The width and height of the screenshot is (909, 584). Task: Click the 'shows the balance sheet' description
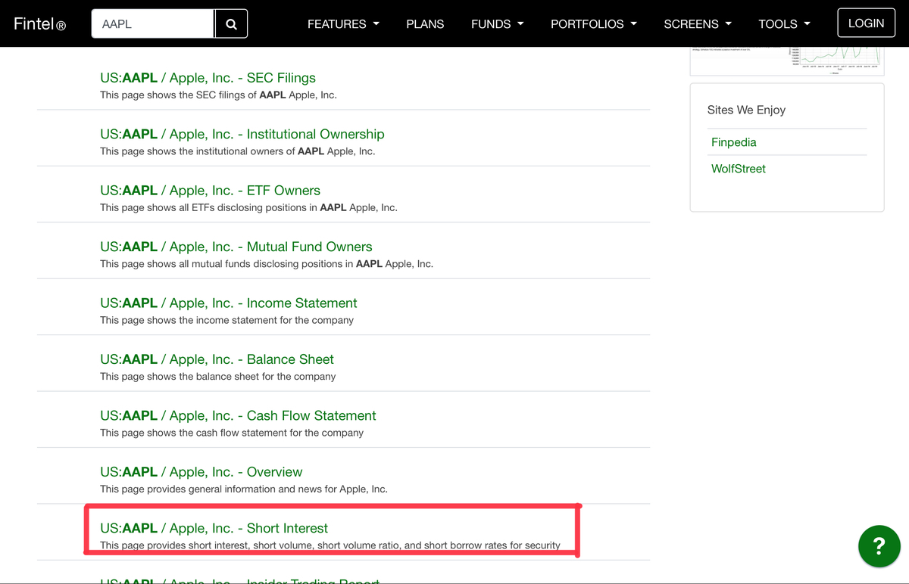pos(218,376)
